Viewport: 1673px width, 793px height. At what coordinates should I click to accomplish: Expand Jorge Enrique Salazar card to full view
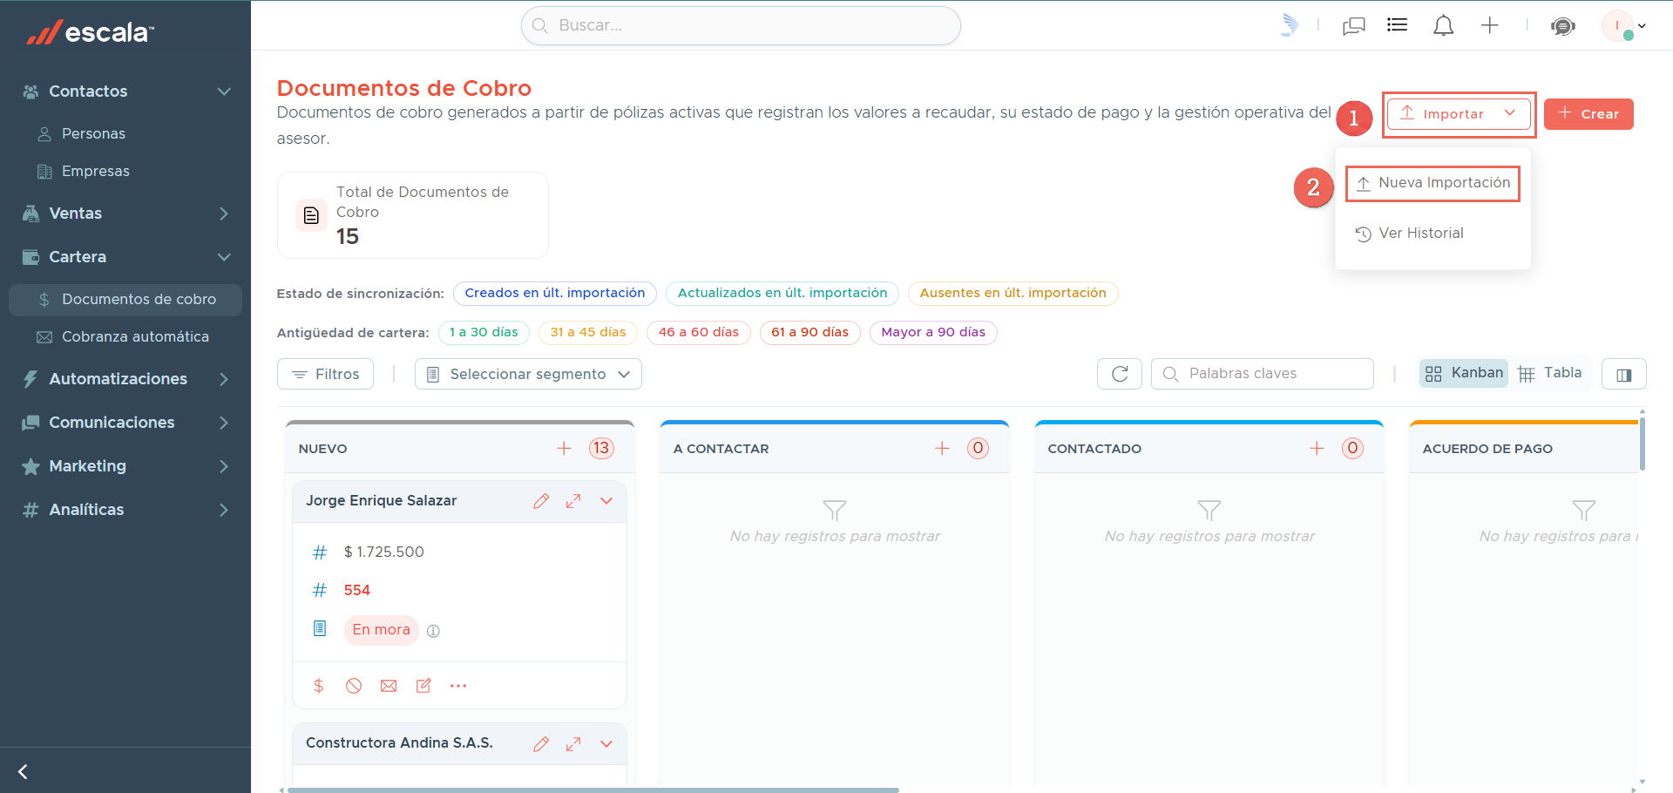click(573, 501)
